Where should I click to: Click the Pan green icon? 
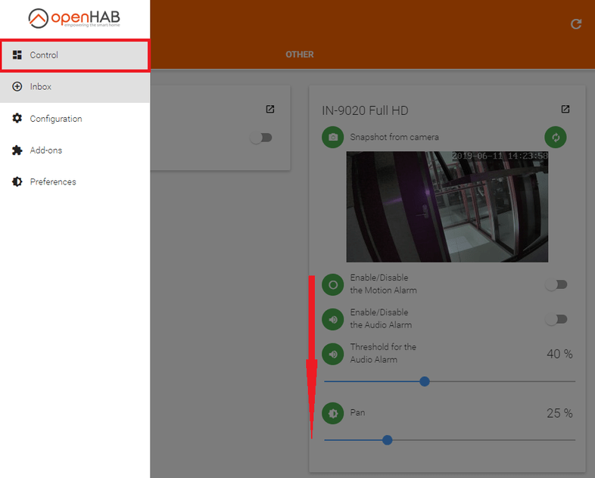(x=332, y=413)
